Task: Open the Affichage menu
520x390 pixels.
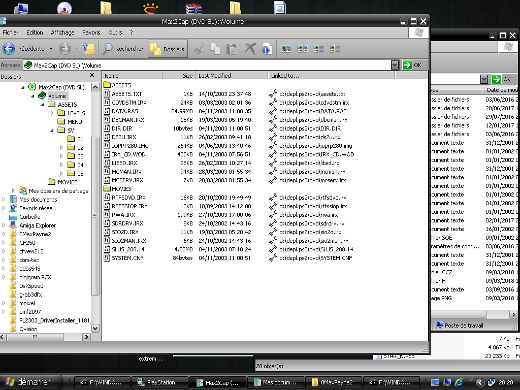Action: click(x=62, y=32)
